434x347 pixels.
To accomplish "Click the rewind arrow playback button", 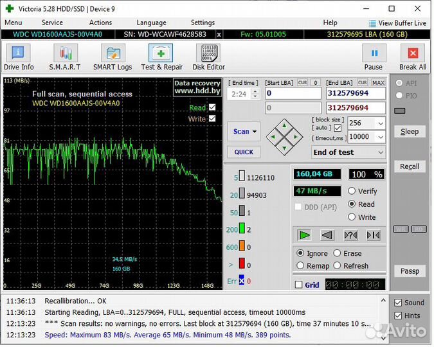I will (x=327, y=235).
